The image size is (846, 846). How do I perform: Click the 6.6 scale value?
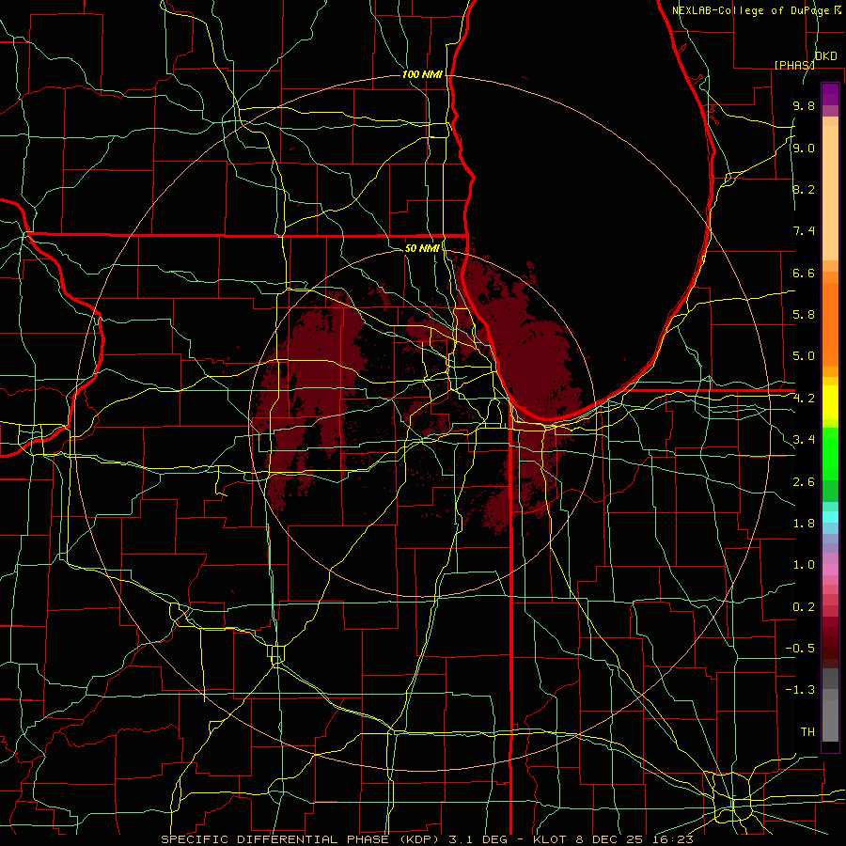pyautogui.click(x=804, y=273)
